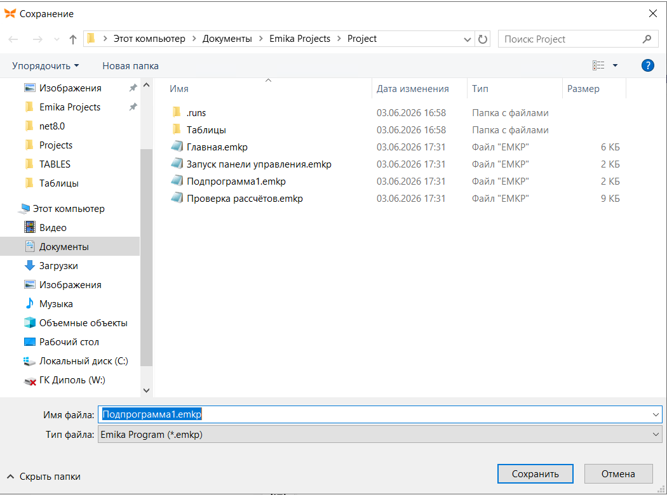Sort files by Тип column
This screenshot has height=495, width=667.
(480, 89)
